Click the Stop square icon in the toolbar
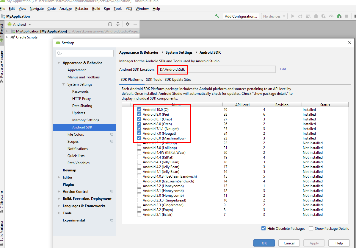The width and height of the screenshot is (356, 248). coord(347,16)
